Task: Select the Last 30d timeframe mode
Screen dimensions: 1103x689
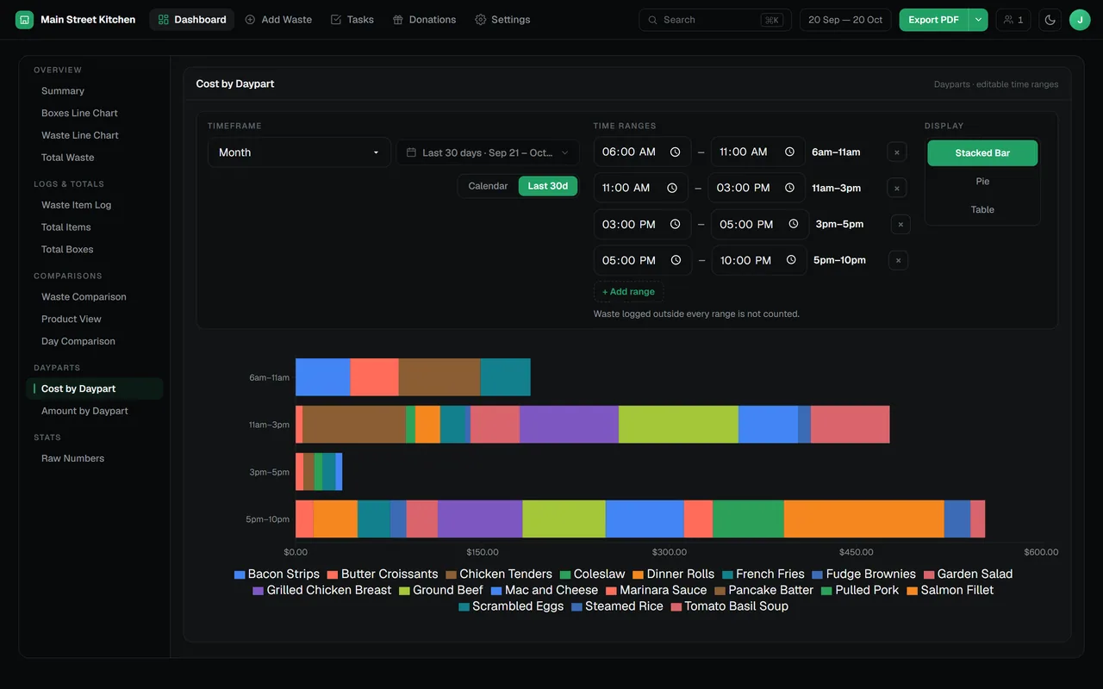Action: click(x=548, y=186)
